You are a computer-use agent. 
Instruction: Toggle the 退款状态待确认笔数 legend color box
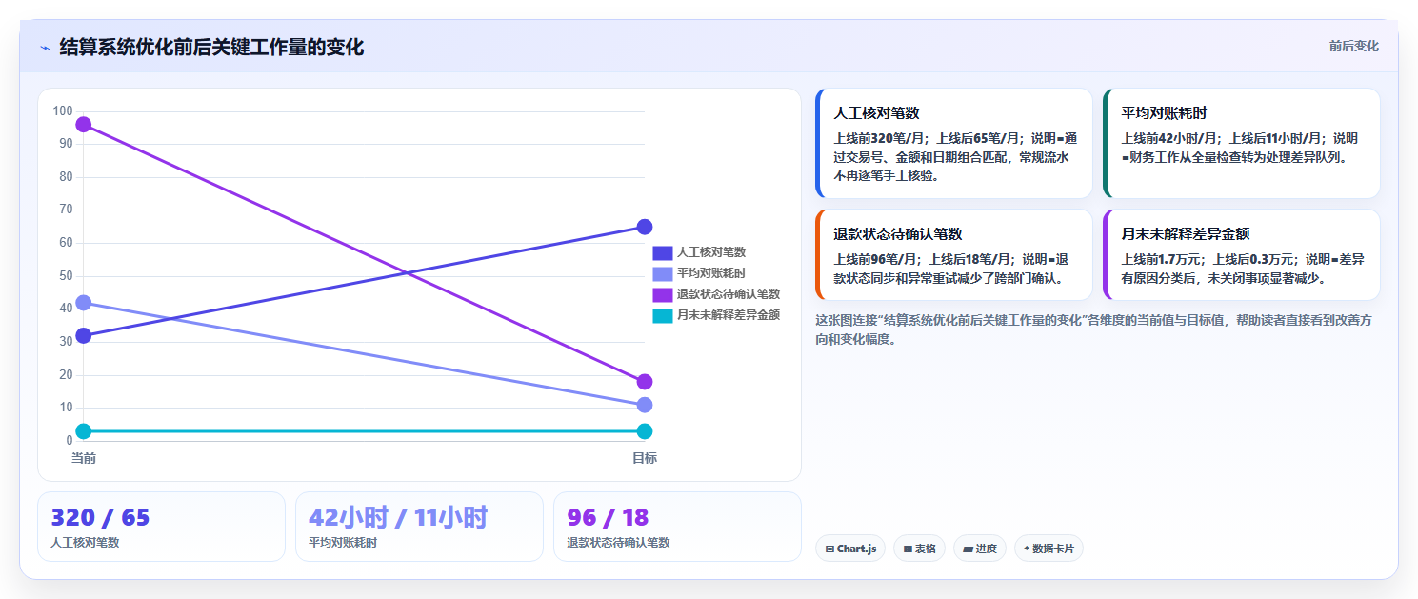pyautogui.click(x=663, y=294)
